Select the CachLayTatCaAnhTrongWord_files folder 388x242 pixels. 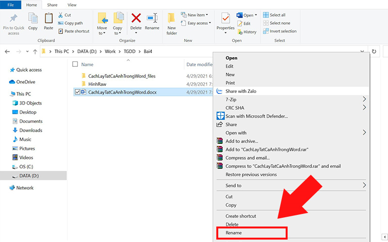click(x=122, y=76)
